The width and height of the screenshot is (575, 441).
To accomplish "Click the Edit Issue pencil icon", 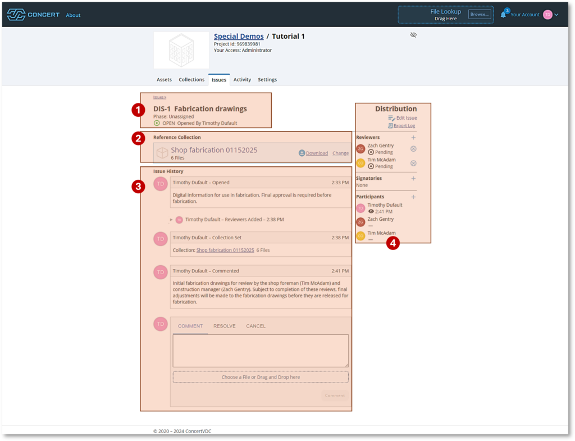I will coord(391,118).
